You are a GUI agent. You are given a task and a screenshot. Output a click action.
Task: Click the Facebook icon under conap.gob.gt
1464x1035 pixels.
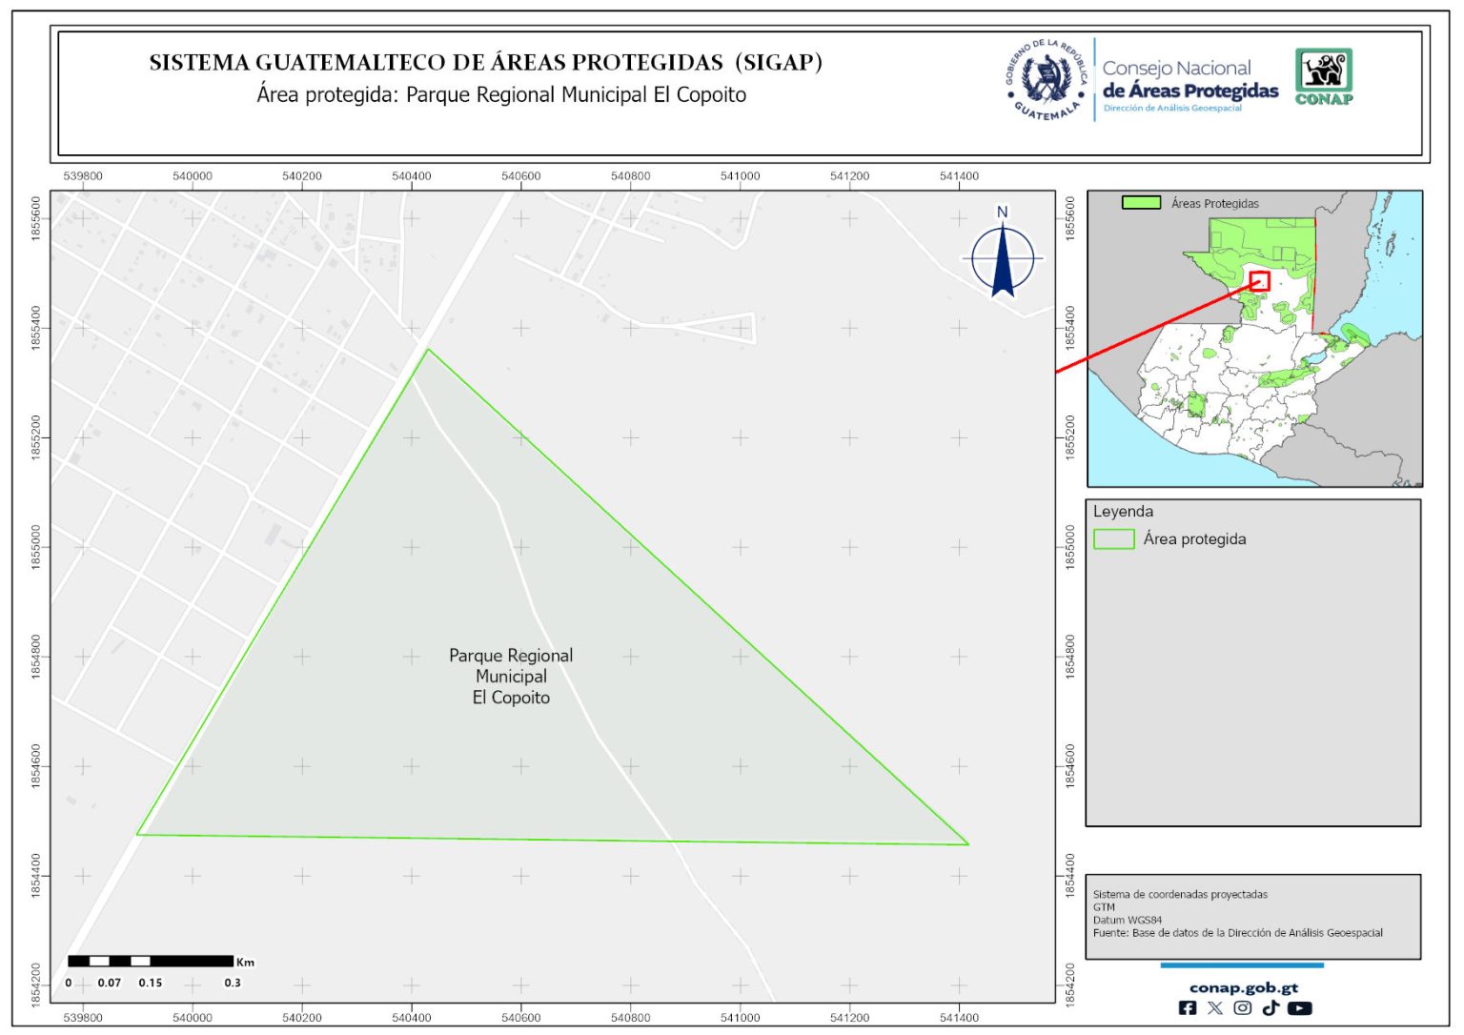tap(1188, 1007)
